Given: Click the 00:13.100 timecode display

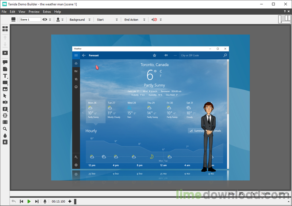Looking at the screenshot, I should tap(58, 202).
